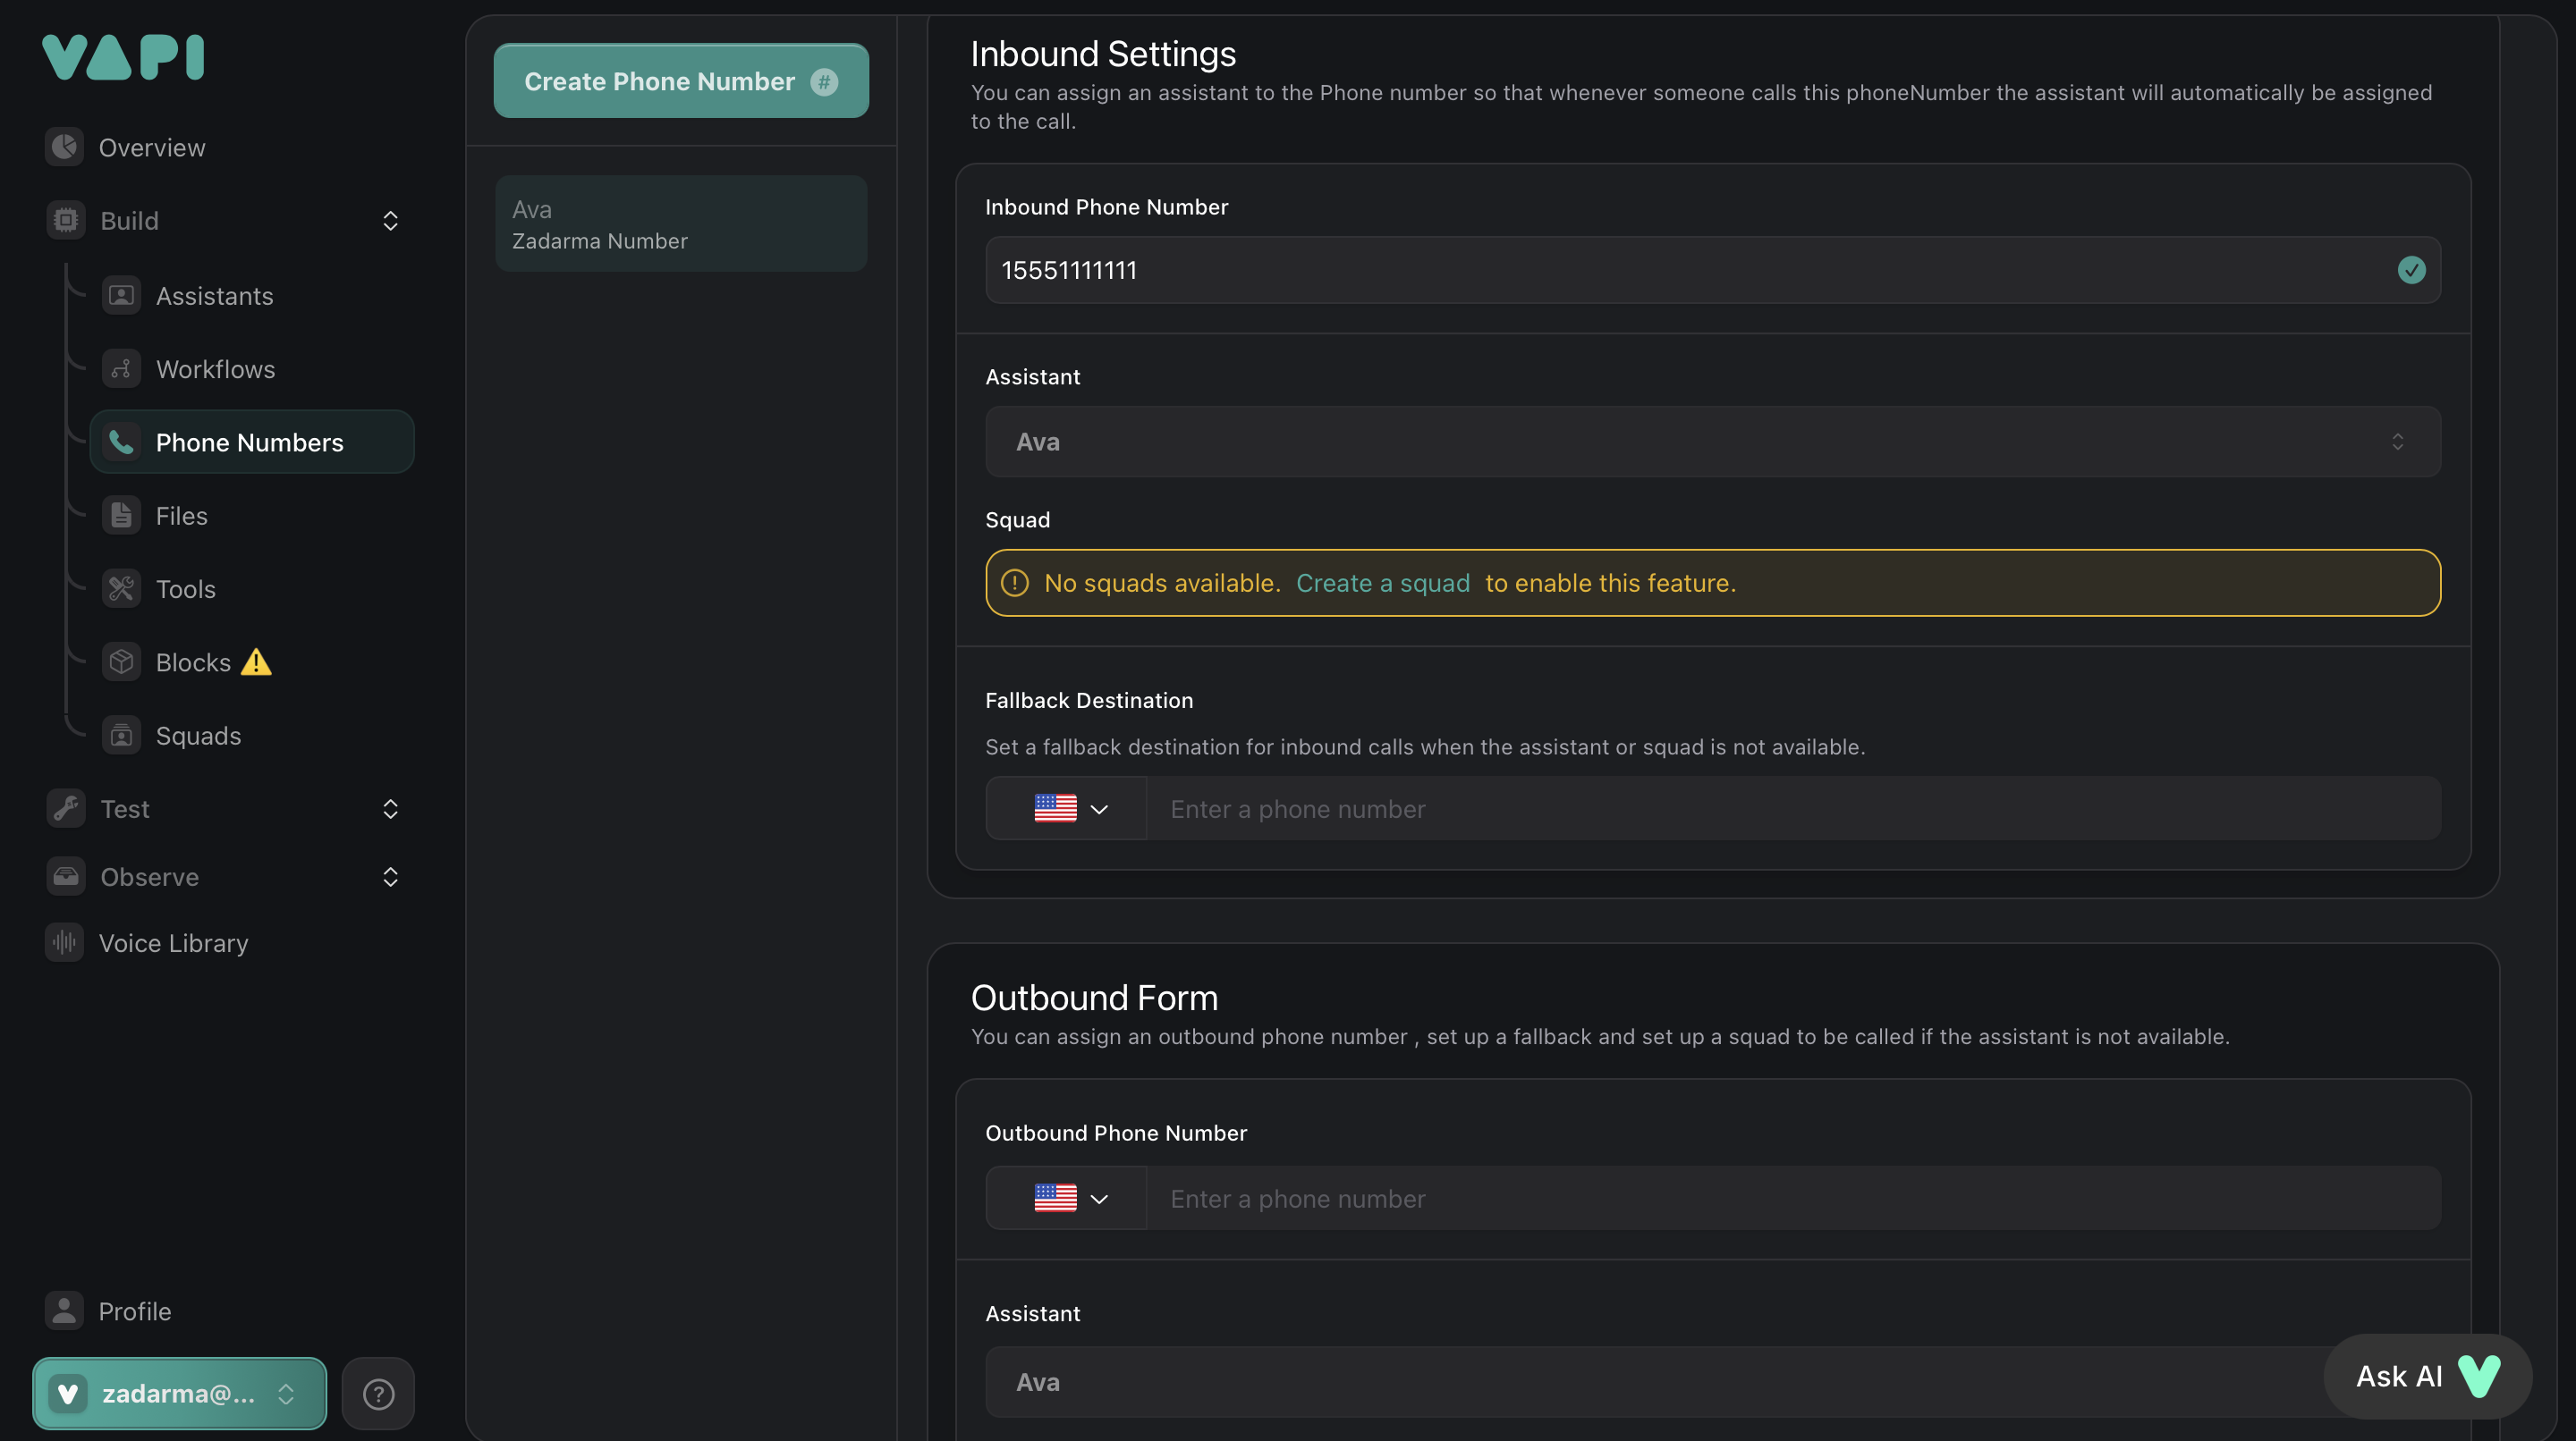
Task: Click the help question mark button
Action: click(378, 1393)
